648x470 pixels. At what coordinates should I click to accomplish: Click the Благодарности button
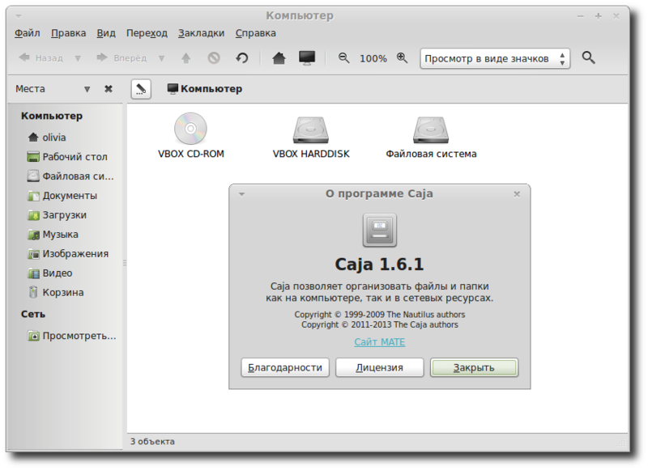[284, 367]
